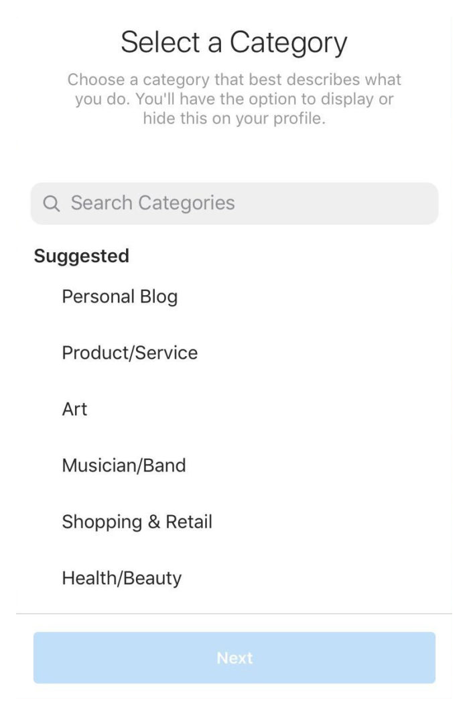The image size is (469, 717).
Task: Select Health/Beauty category
Action: [x=121, y=578]
